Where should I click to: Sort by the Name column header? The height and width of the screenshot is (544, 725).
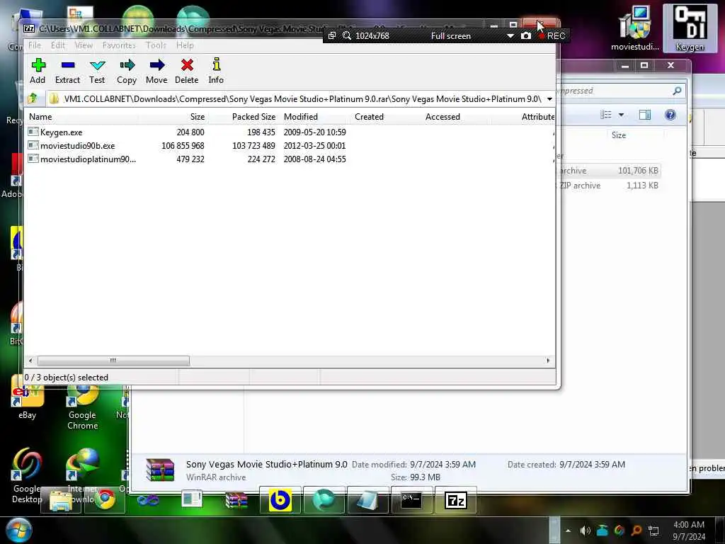(x=40, y=117)
